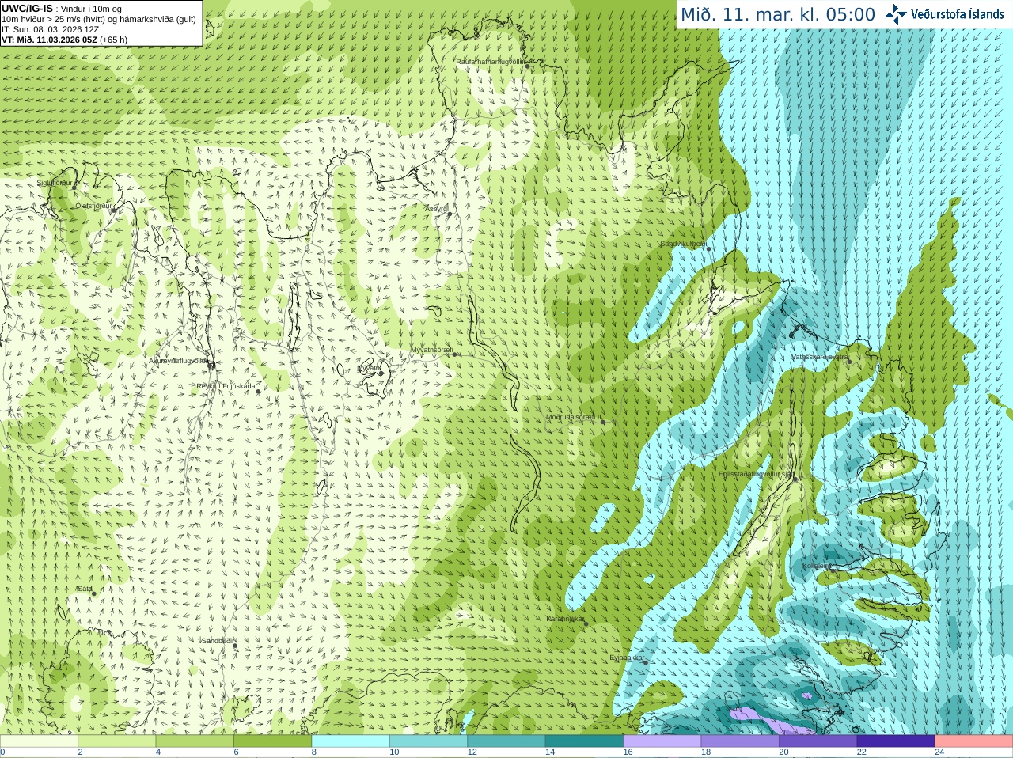
Task: Click the legend scale value 0
Action: pyautogui.click(x=2, y=752)
